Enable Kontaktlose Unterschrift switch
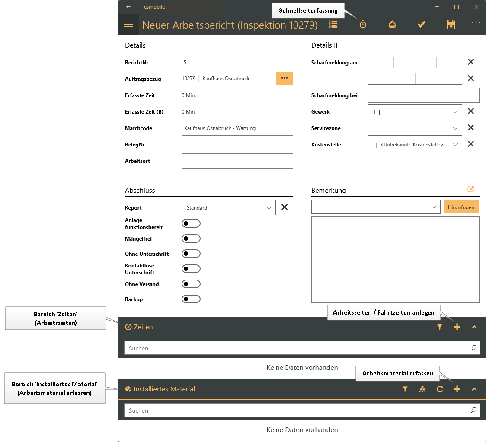The width and height of the screenshot is (486, 442). (191, 269)
